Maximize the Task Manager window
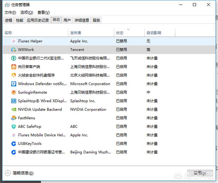Screen dimensions: 218x183 194,5
